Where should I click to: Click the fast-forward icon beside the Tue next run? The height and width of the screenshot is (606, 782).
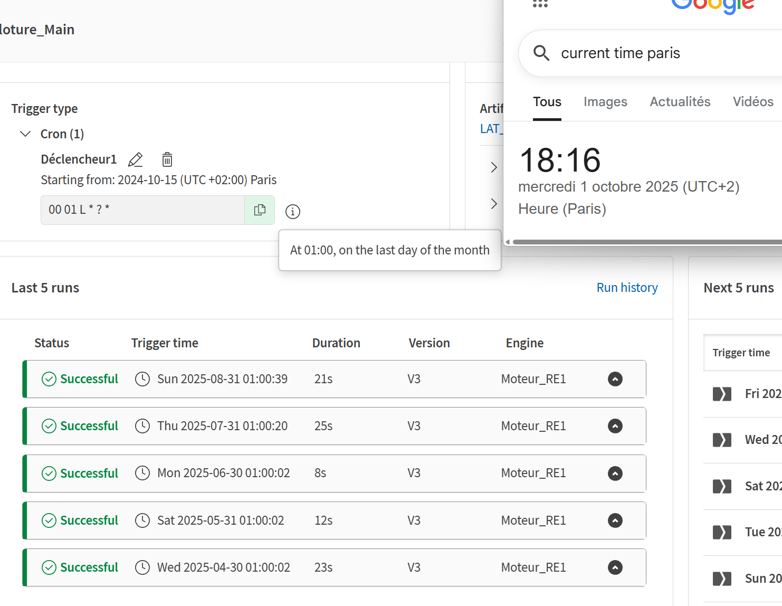[721, 532]
